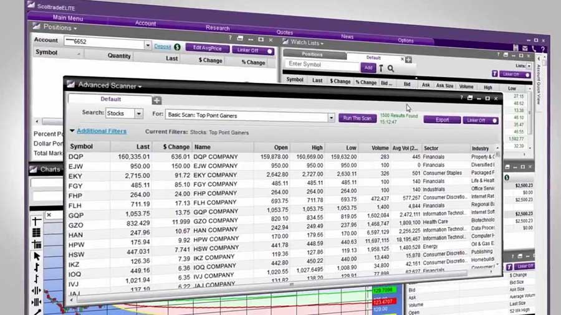The height and width of the screenshot is (315, 561).
Task: Click the Run This Scan button
Action: coord(357,118)
